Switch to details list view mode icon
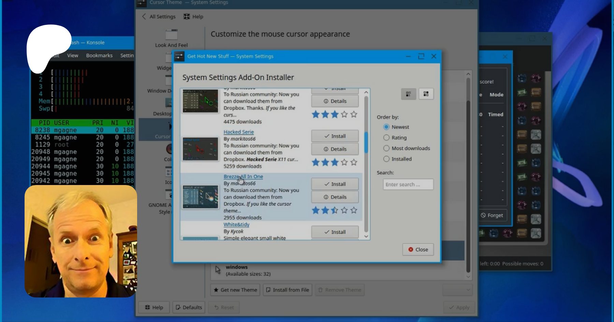 [x=408, y=94]
